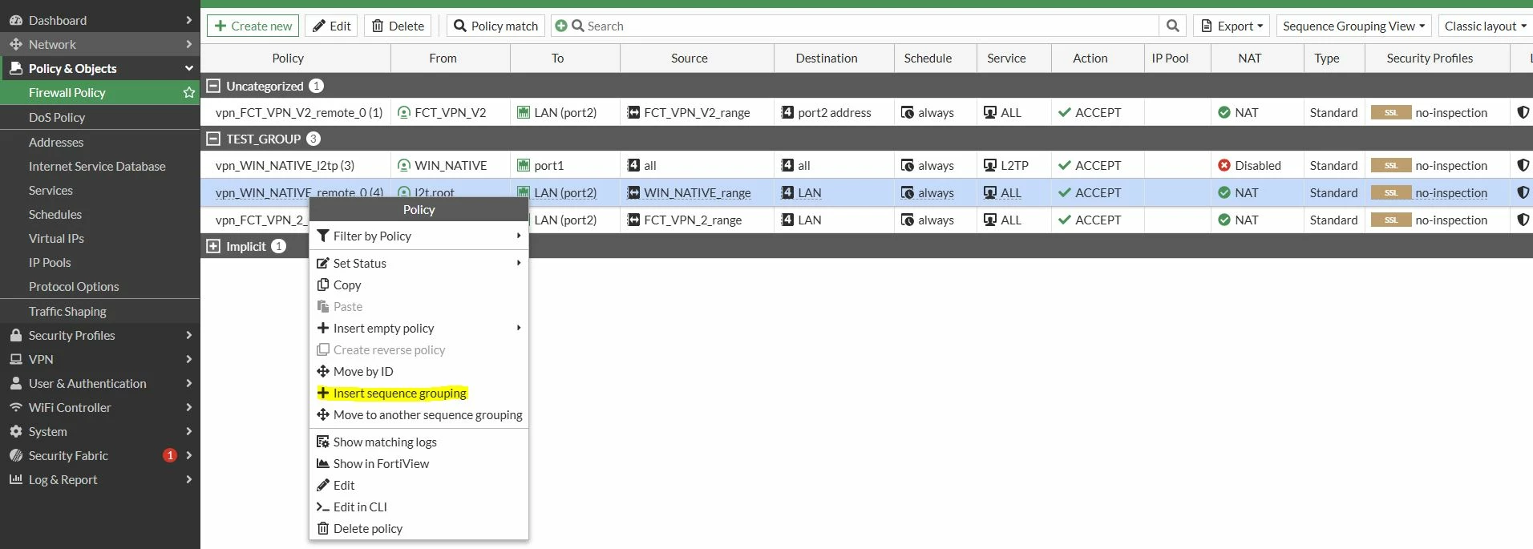Click the Security Fabric red notification badge
The image size is (1533, 549).
point(170,455)
